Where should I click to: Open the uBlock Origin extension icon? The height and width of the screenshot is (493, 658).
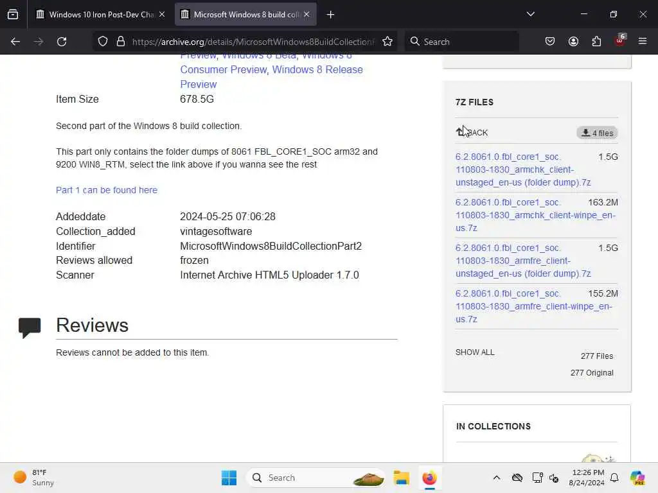point(620,40)
